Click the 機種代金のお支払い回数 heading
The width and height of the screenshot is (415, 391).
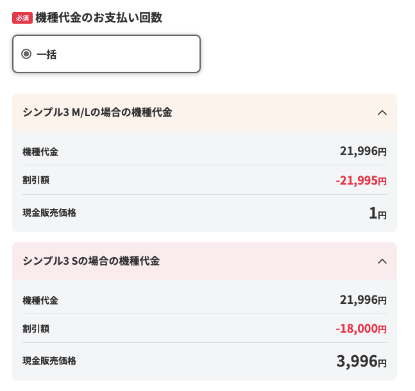tap(99, 18)
